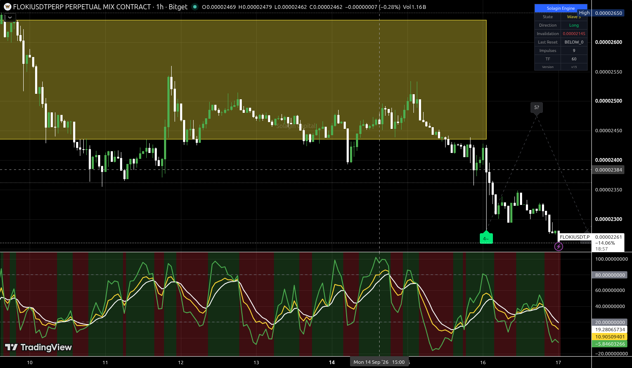Click the Direction Long value
The image size is (632, 368).
coord(574,25)
